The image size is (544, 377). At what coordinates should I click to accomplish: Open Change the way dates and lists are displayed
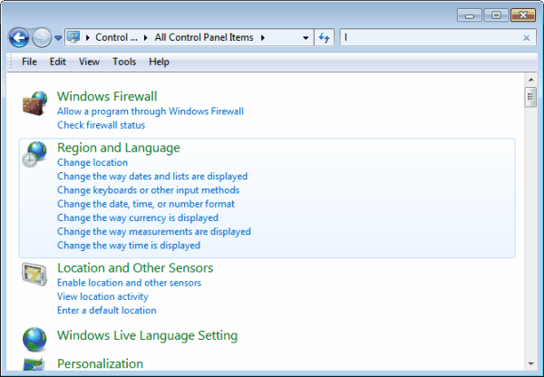point(152,176)
